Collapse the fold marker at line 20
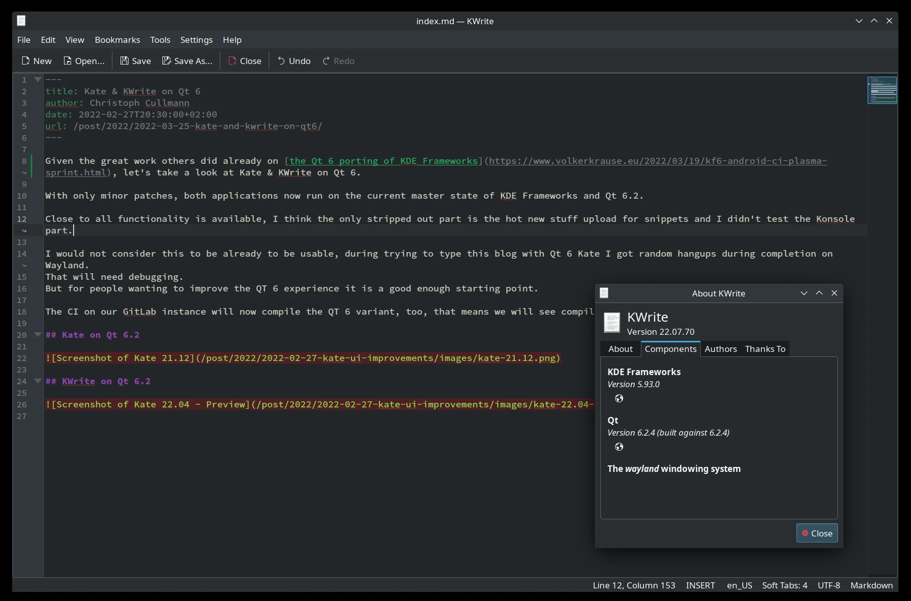The image size is (911, 601). [37, 334]
